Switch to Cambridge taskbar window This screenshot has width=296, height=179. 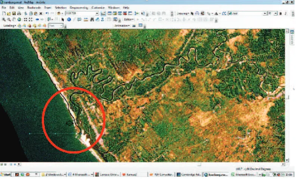tap(189, 175)
